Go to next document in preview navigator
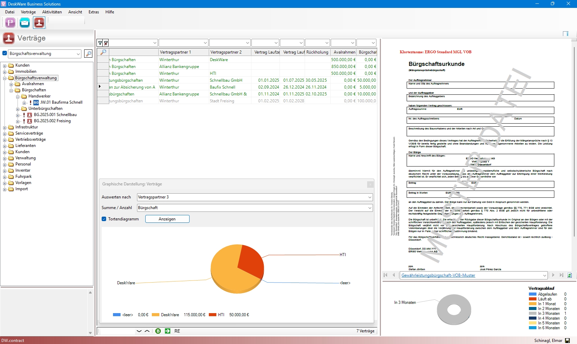577x344 pixels. (x=553, y=275)
